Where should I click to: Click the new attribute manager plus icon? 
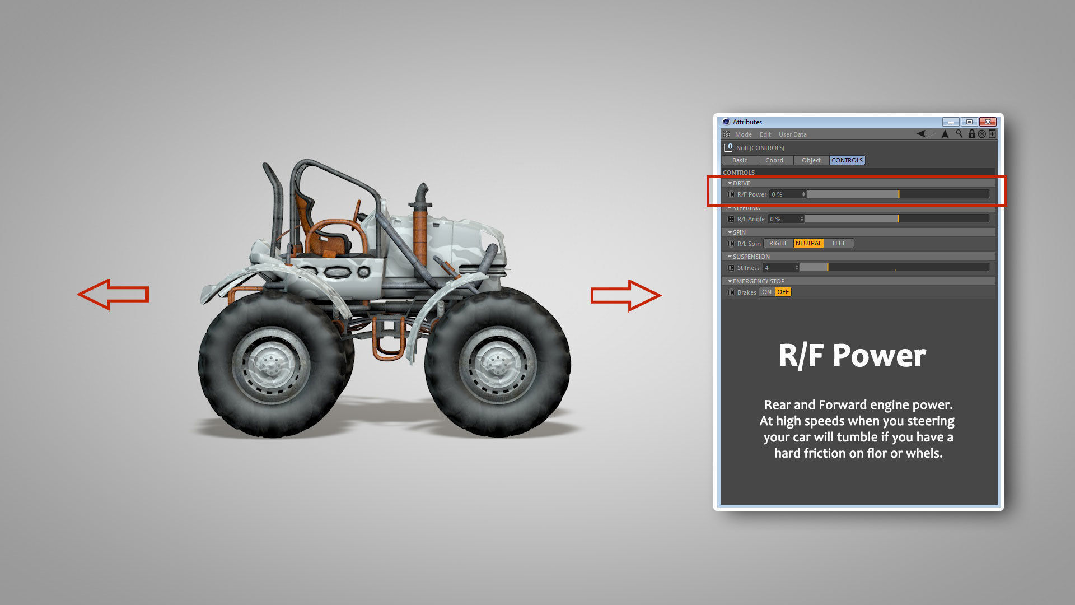pos(992,134)
